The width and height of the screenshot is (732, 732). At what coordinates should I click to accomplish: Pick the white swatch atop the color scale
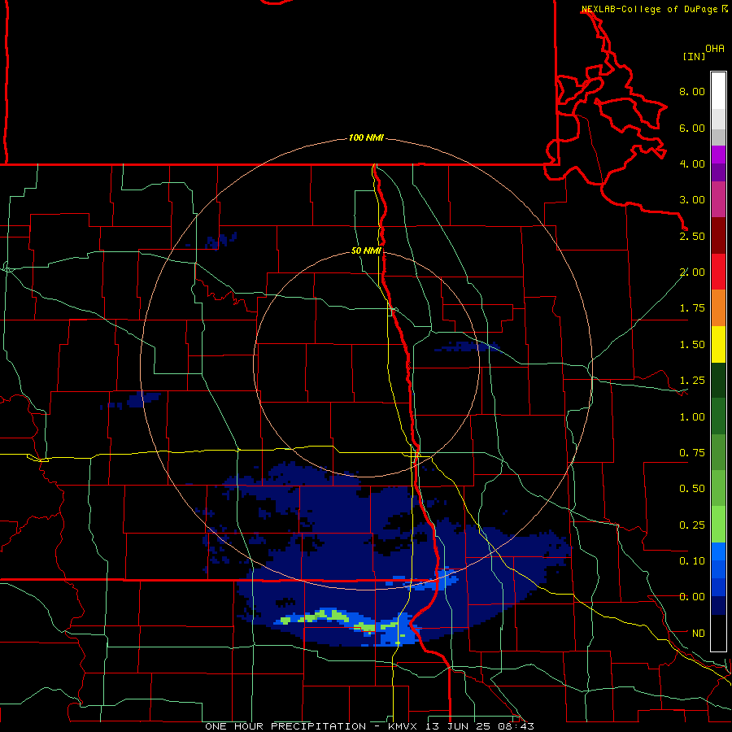coord(718,91)
